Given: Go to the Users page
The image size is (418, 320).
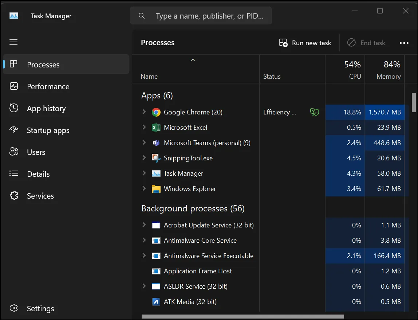Looking at the screenshot, I should click(66, 152).
